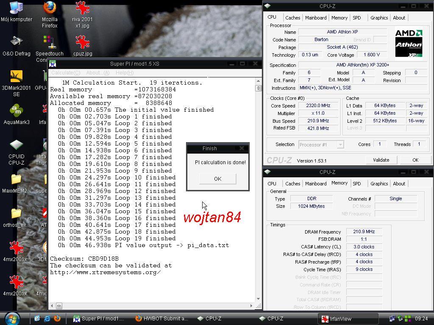434x325 pixels.
Task: Click OK button in upper CPU-Z
Action: tap(415, 160)
